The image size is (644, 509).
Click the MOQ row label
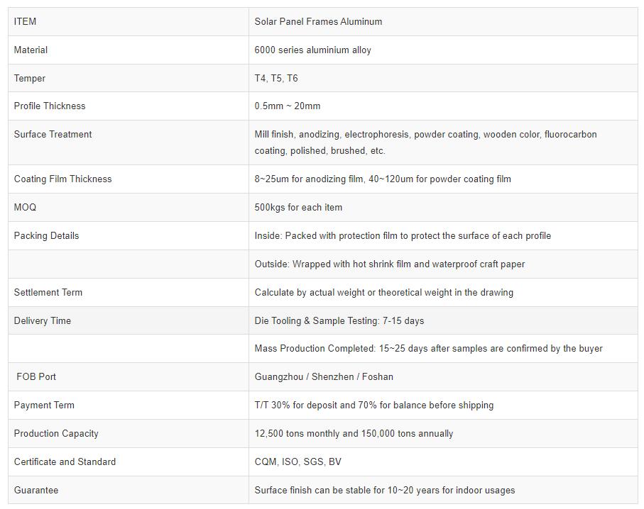[x=26, y=208]
